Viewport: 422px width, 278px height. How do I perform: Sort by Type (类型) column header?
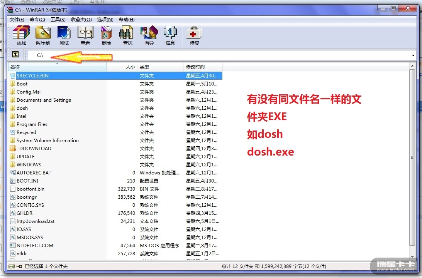[160, 67]
